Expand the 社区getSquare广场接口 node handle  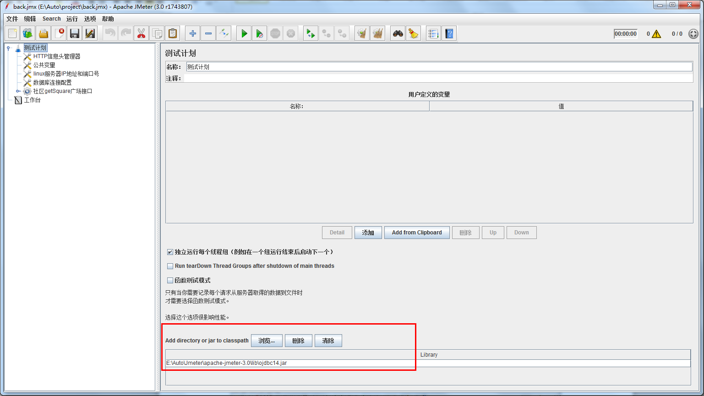pyautogui.click(x=18, y=91)
